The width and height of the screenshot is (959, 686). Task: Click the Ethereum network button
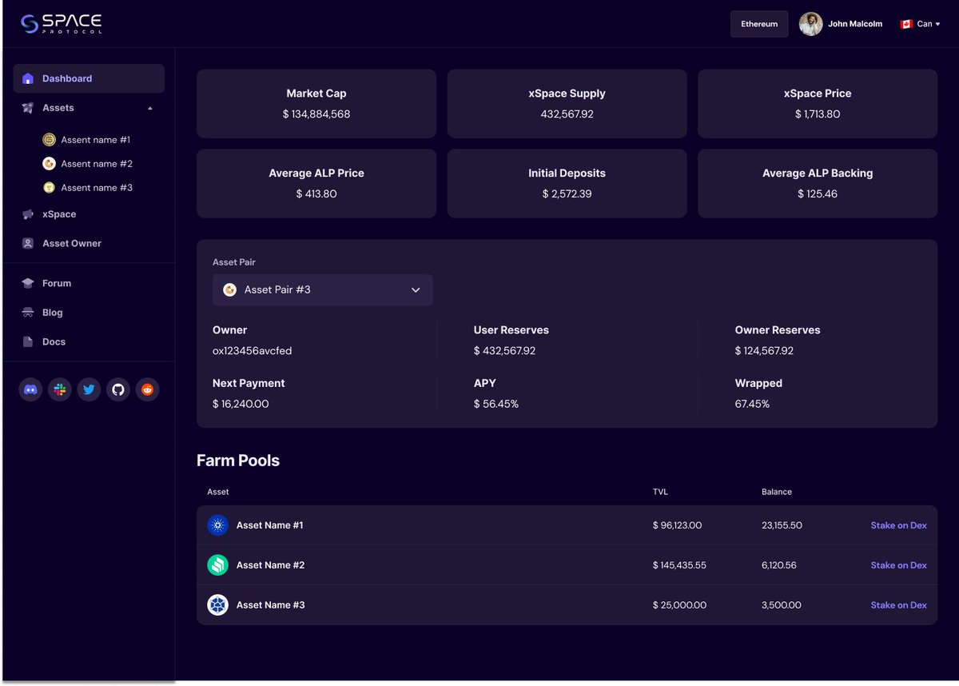pyautogui.click(x=758, y=23)
